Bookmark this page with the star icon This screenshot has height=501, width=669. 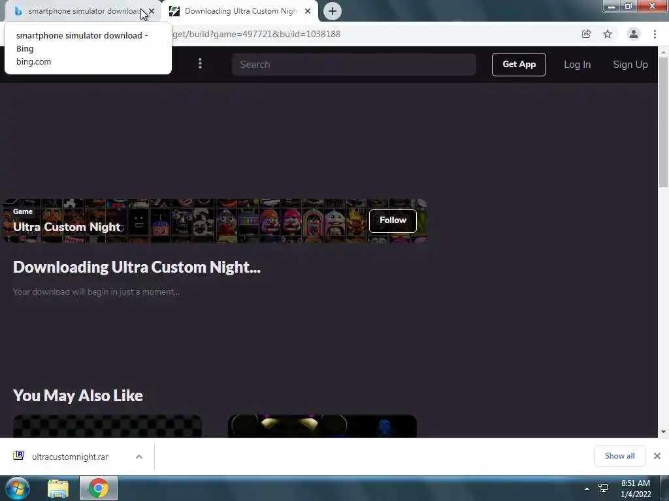tap(608, 34)
